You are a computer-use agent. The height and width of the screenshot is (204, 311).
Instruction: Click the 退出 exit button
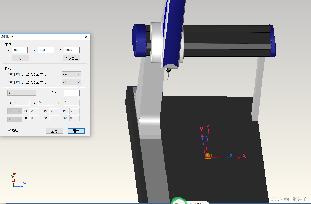pos(76,131)
